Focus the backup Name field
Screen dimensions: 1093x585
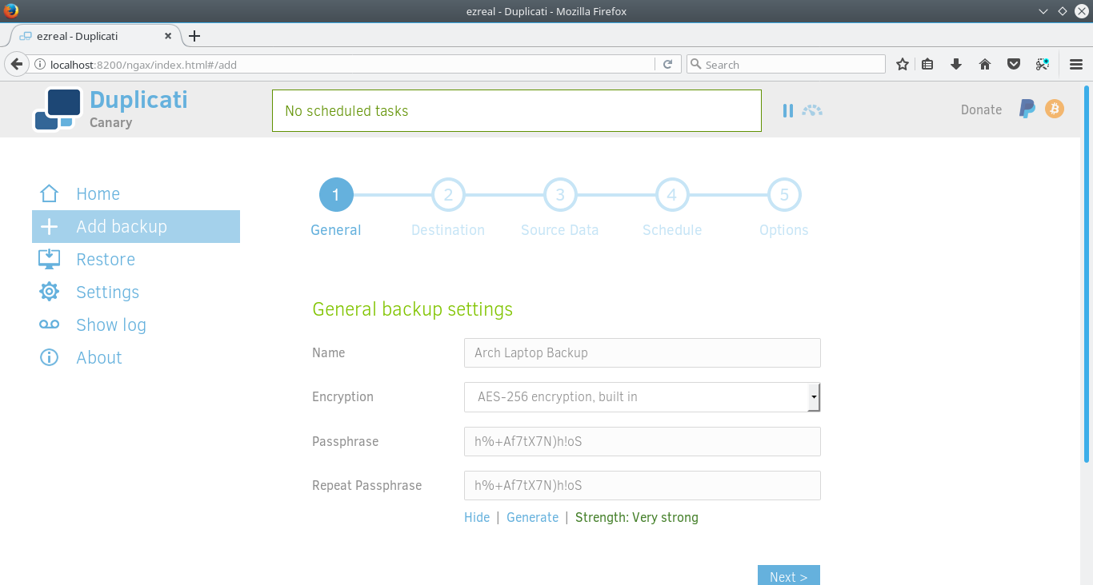643,352
